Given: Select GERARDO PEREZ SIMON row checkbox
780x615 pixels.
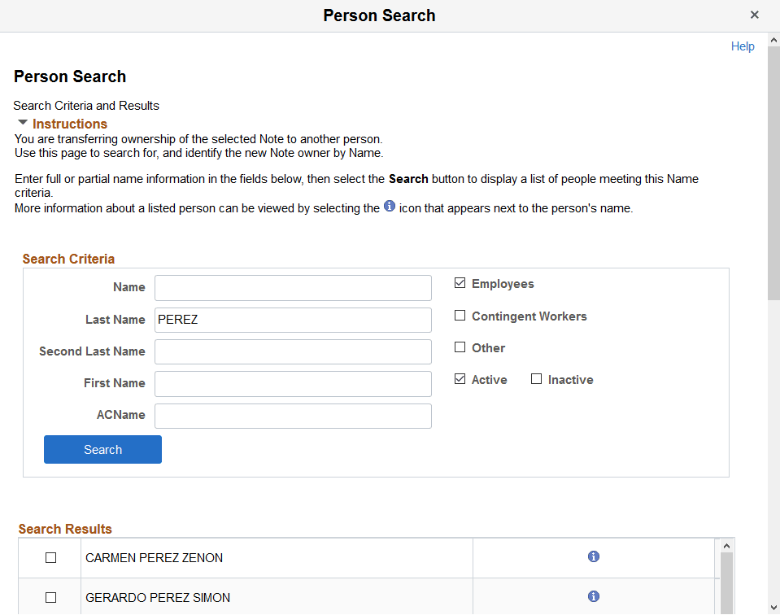Looking at the screenshot, I should (x=50, y=598).
